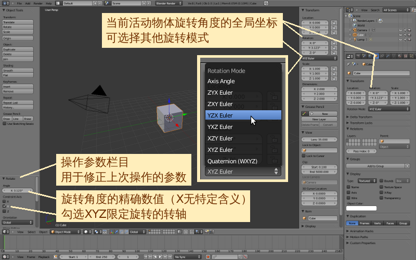This screenshot has width=416, height=260.
Task: Open the Particles properties tab icon
Action: click(x=411, y=56)
